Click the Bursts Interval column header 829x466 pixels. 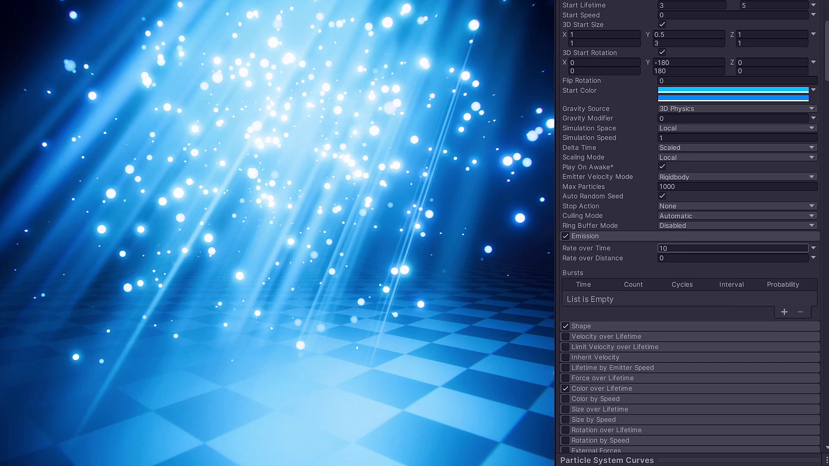(731, 284)
